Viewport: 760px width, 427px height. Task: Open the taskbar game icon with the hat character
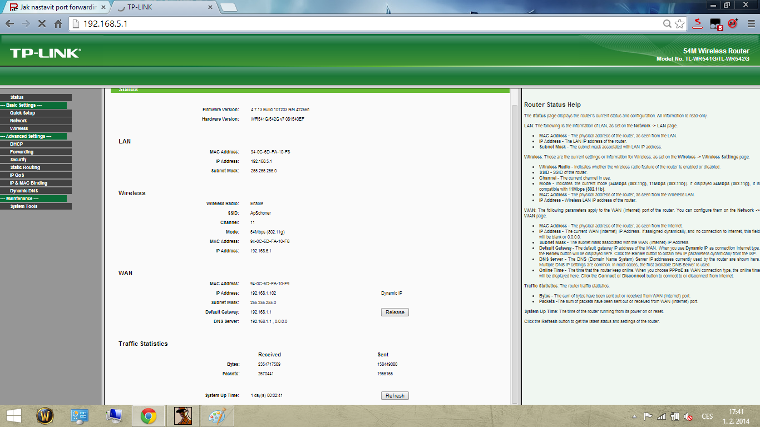pos(182,416)
